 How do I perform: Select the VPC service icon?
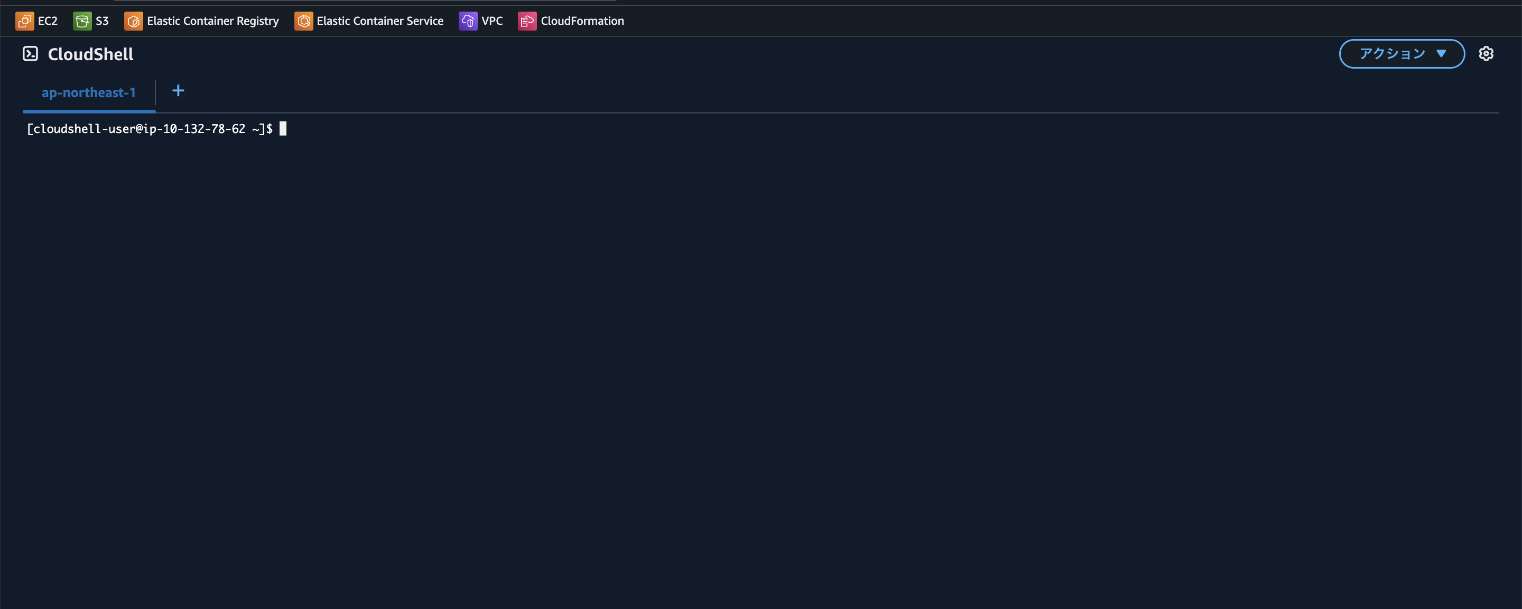click(x=467, y=21)
